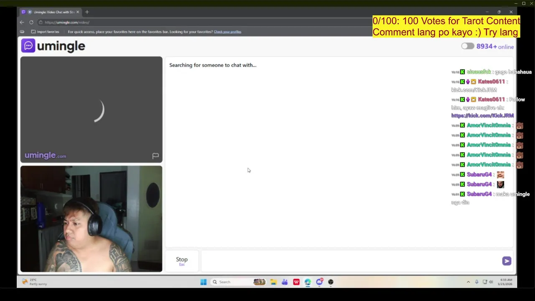Open the clock showing 6:33 AM

click(505, 282)
